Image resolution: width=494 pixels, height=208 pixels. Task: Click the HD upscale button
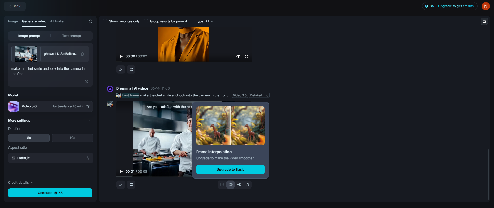239,185
